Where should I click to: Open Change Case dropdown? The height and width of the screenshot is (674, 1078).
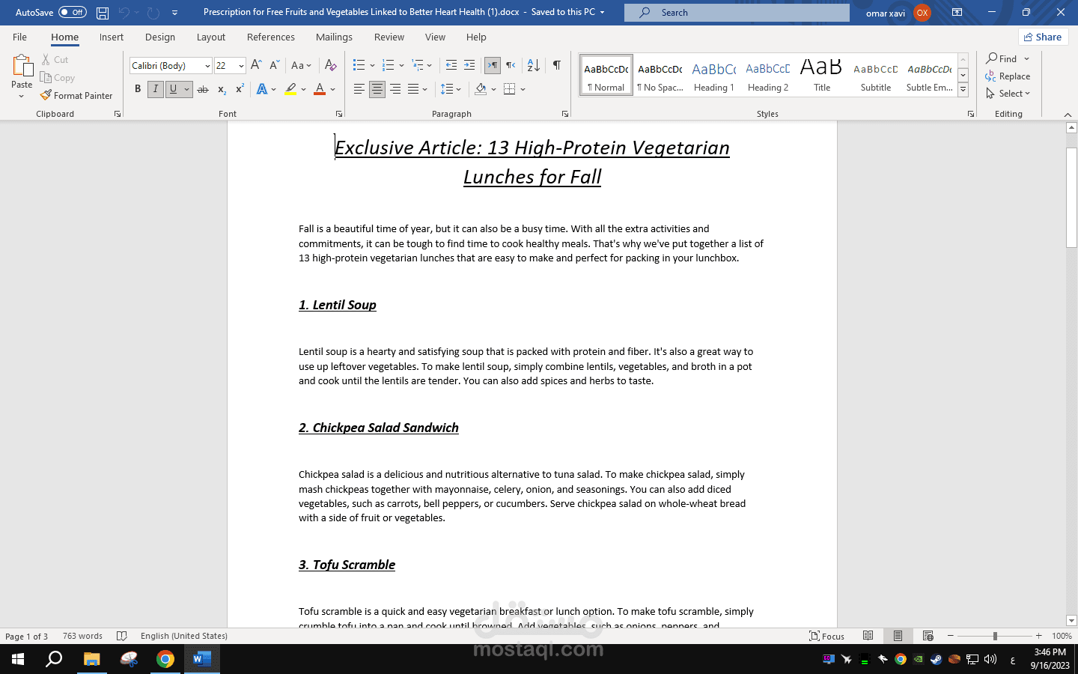click(x=301, y=65)
